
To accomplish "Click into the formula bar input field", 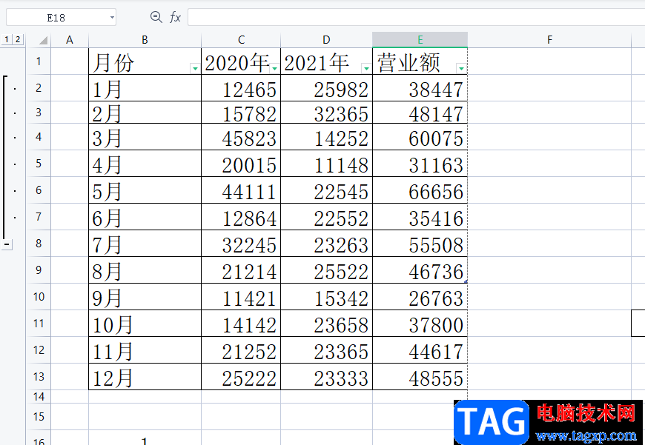I will pos(417,17).
